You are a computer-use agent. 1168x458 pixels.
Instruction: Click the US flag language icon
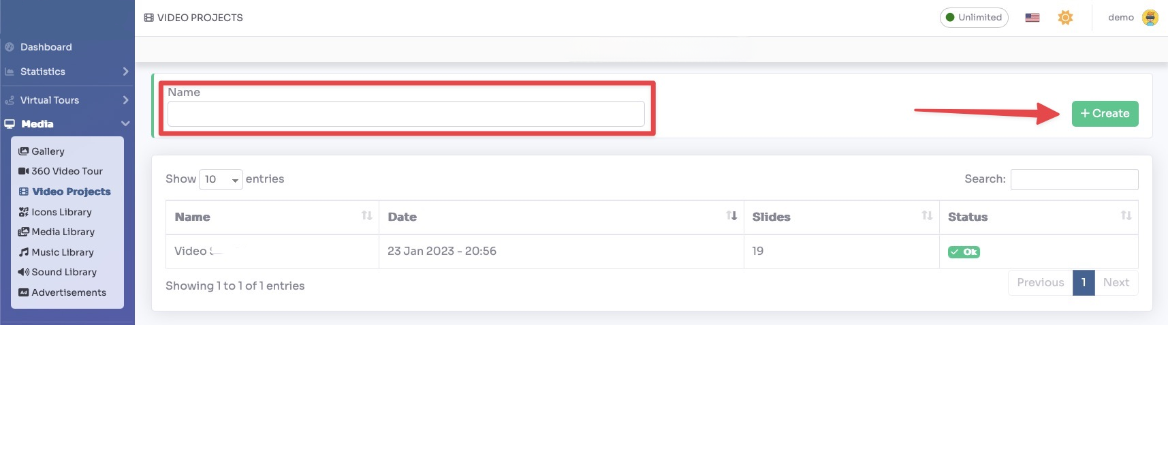coord(1032,18)
